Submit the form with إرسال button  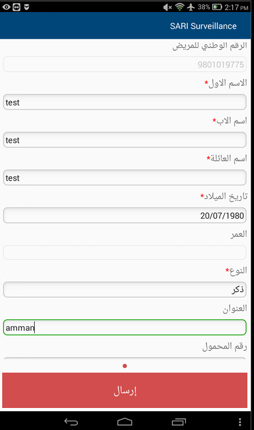click(x=125, y=390)
